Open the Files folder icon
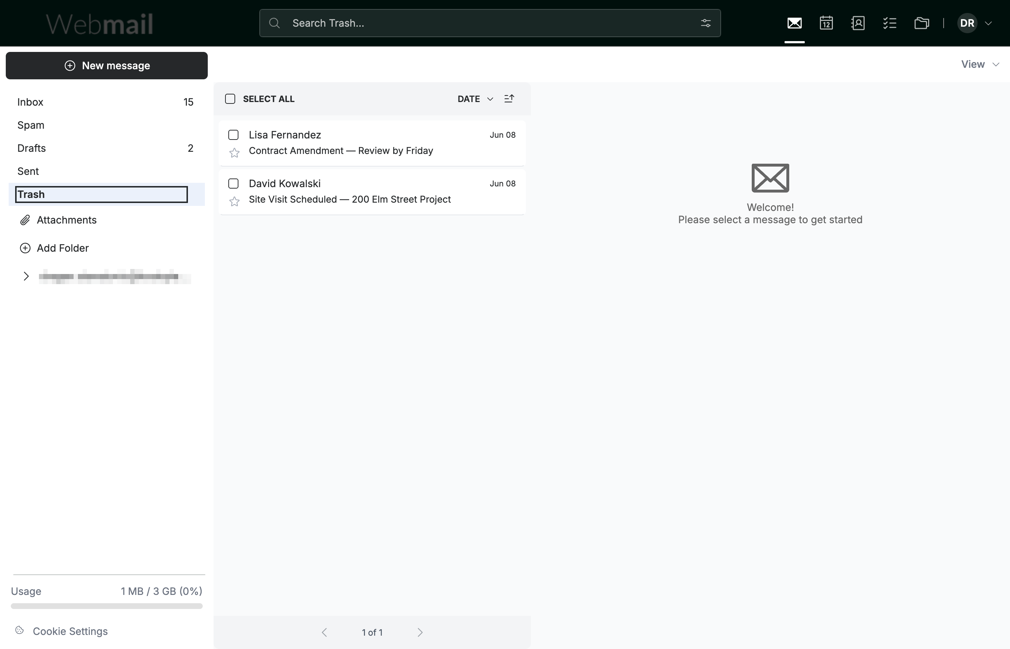This screenshot has width=1010, height=649. click(x=922, y=23)
